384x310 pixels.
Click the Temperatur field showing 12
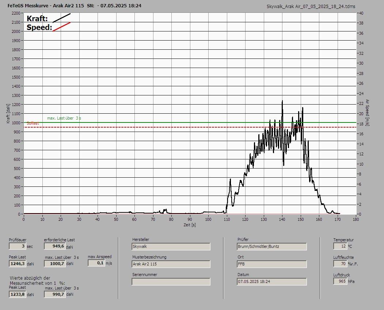340,246
